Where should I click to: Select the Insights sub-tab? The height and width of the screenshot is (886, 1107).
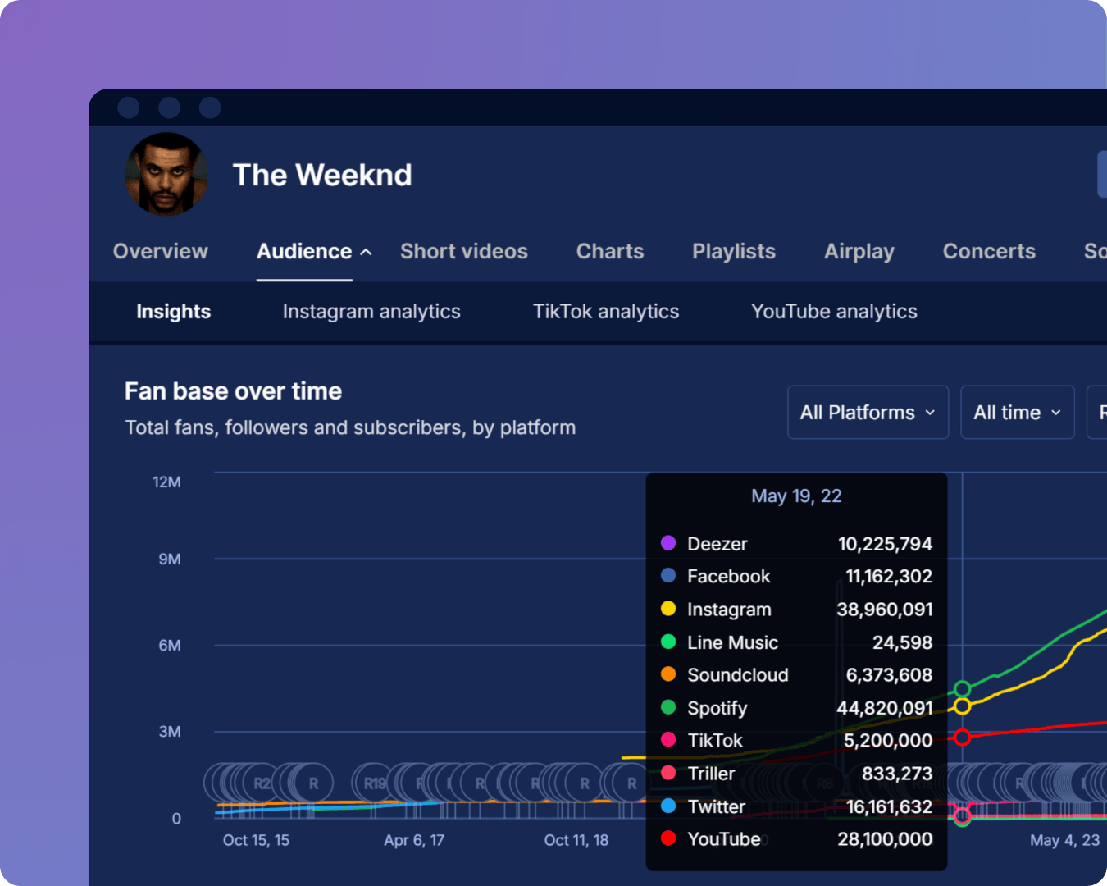[173, 312]
